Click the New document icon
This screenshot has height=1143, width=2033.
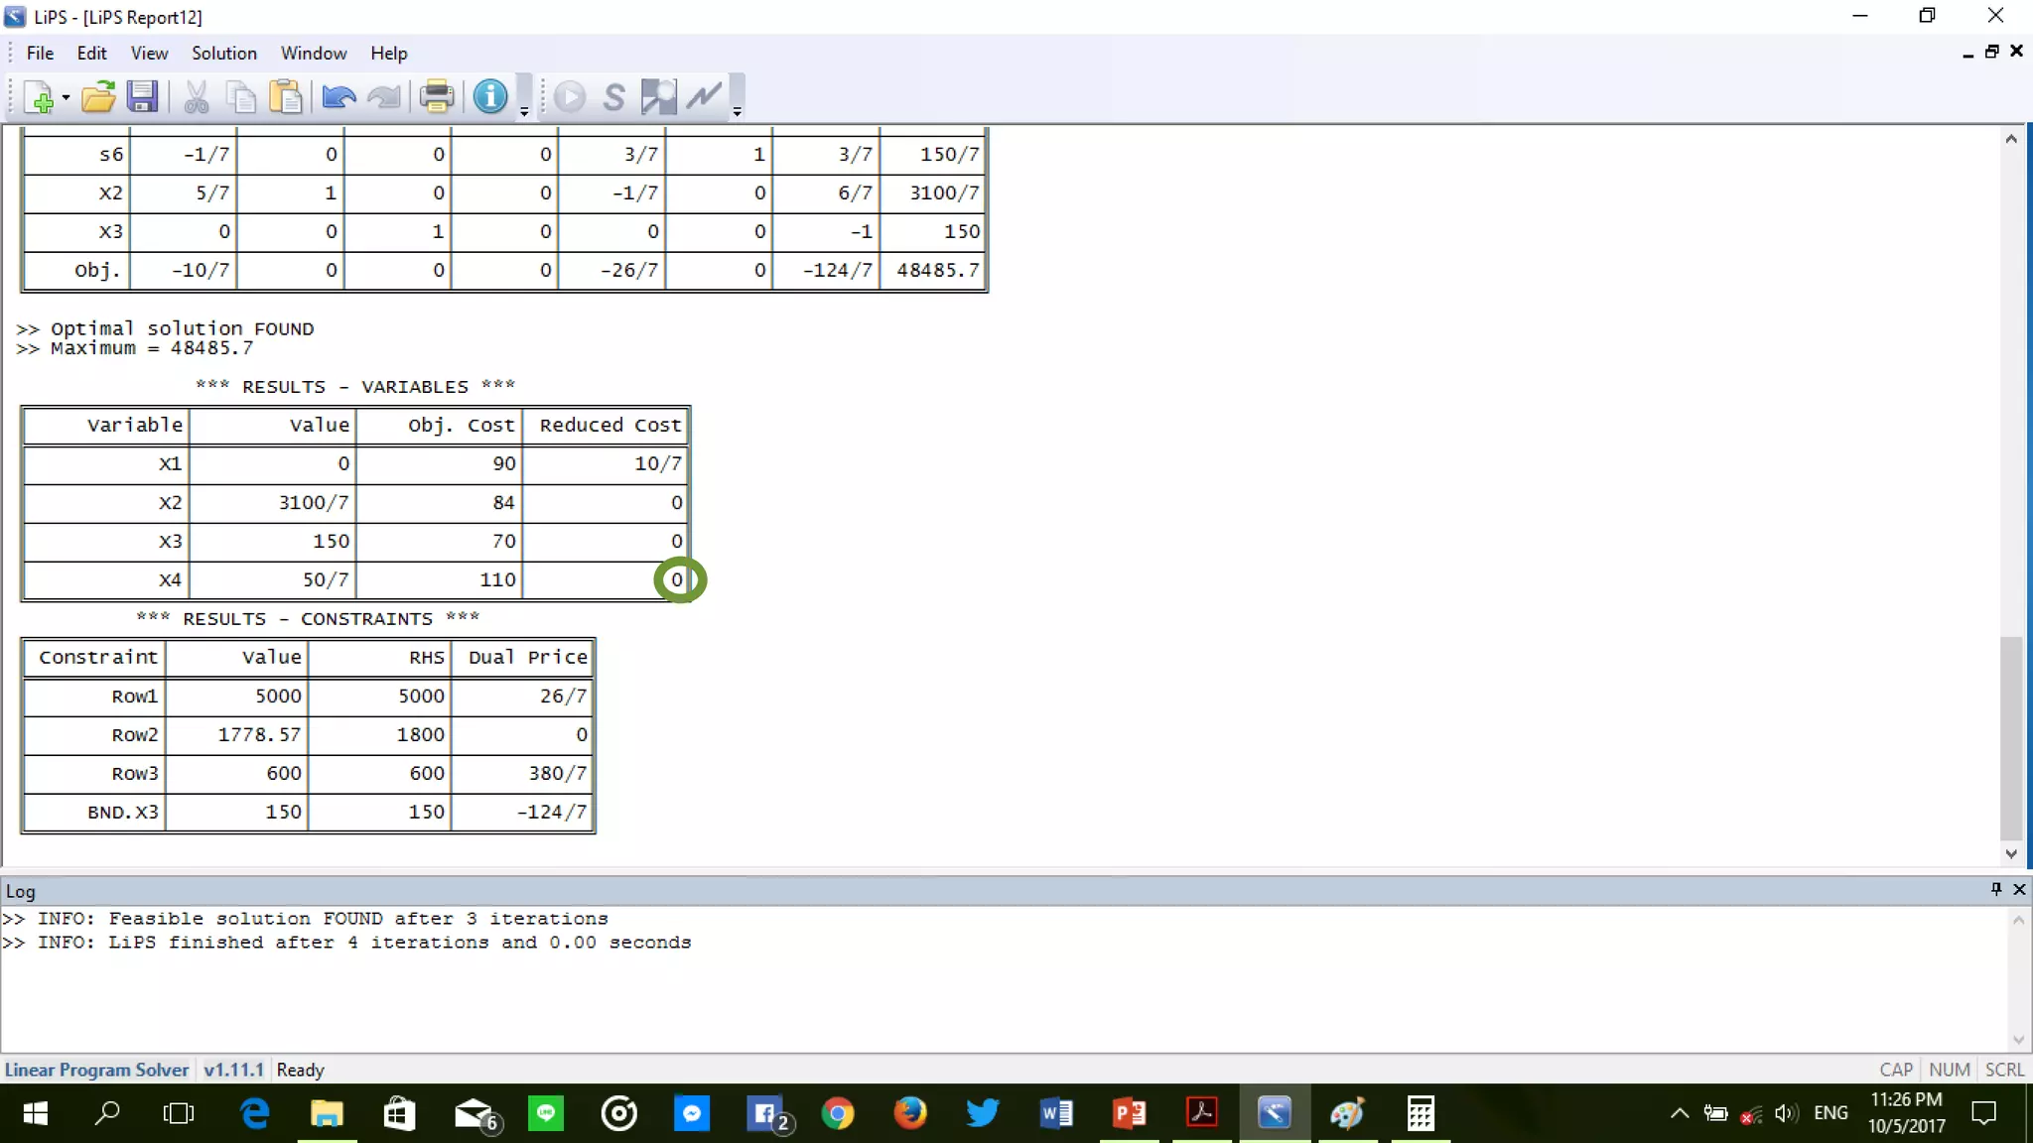pyautogui.click(x=38, y=97)
